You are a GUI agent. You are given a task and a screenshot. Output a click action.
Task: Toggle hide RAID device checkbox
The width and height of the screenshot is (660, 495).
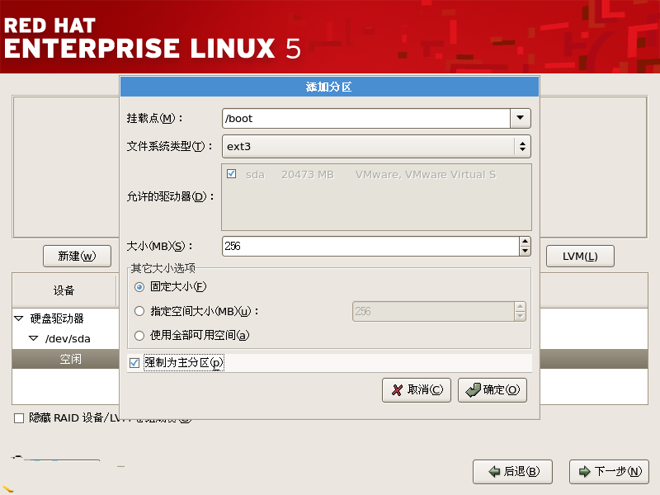tap(19, 418)
